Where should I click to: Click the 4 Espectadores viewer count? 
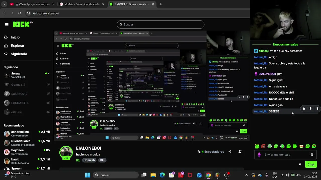(x=211, y=152)
